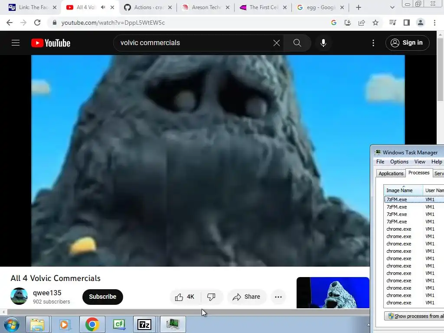This screenshot has height=333, width=444.
Task: Switch to Processes tab in Task Manager
Action: [419, 173]
